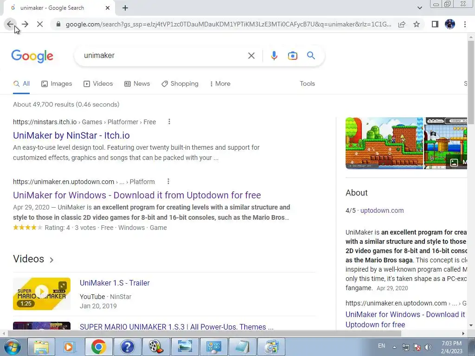Switch to Images results tab
The width and height of the screenshot is (475, 356).
[57, 84]
